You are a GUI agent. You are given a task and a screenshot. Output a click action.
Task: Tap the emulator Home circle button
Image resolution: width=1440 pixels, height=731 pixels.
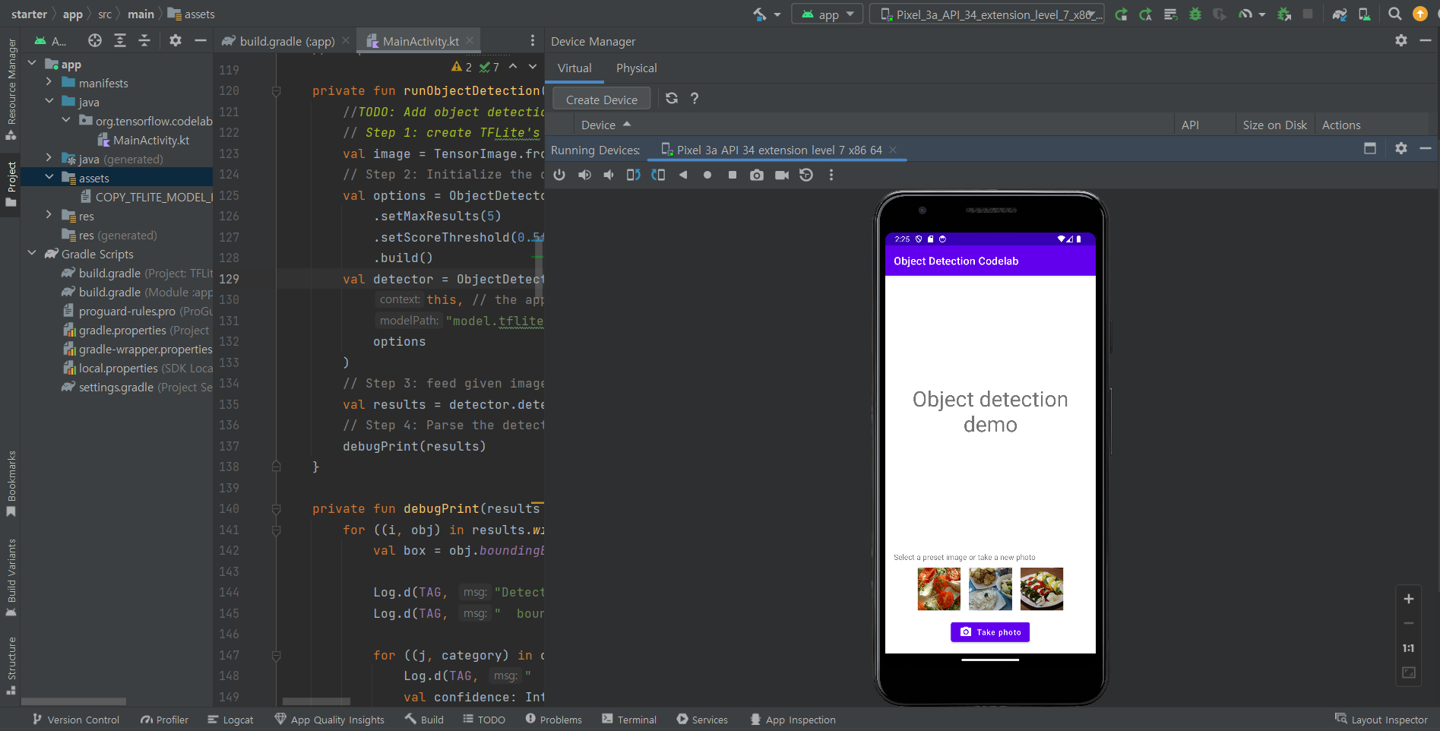click(707, 176)
